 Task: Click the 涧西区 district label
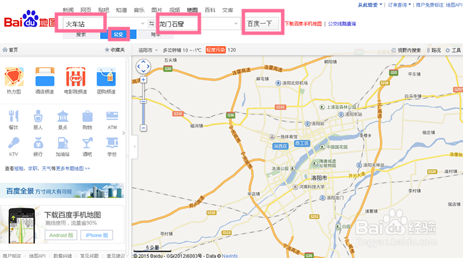[280, 147]
